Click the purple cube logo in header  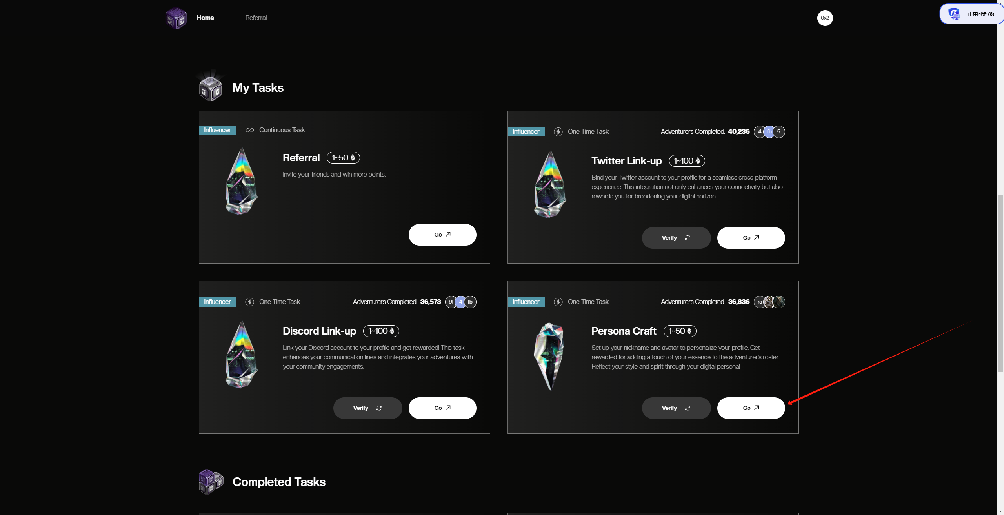[176, 18]
